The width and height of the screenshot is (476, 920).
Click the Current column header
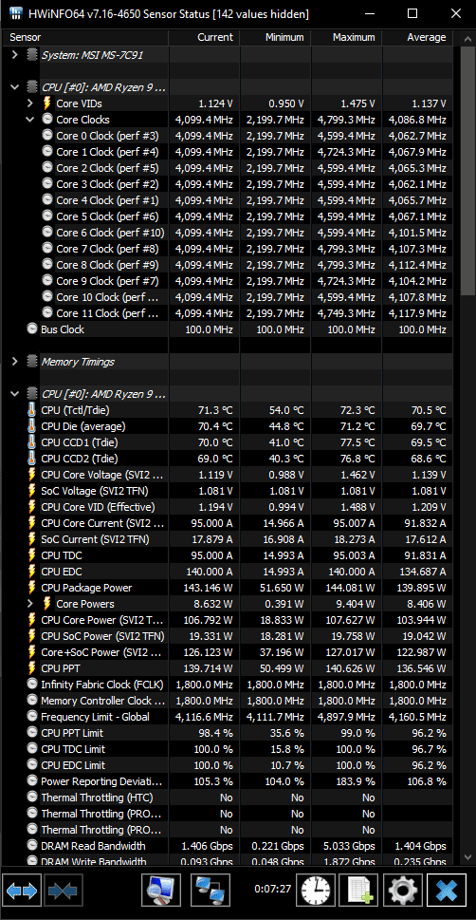click(204, 37)
